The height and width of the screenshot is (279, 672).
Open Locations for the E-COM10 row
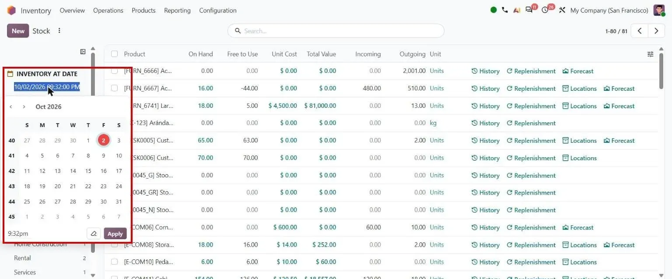coord(579,262)
